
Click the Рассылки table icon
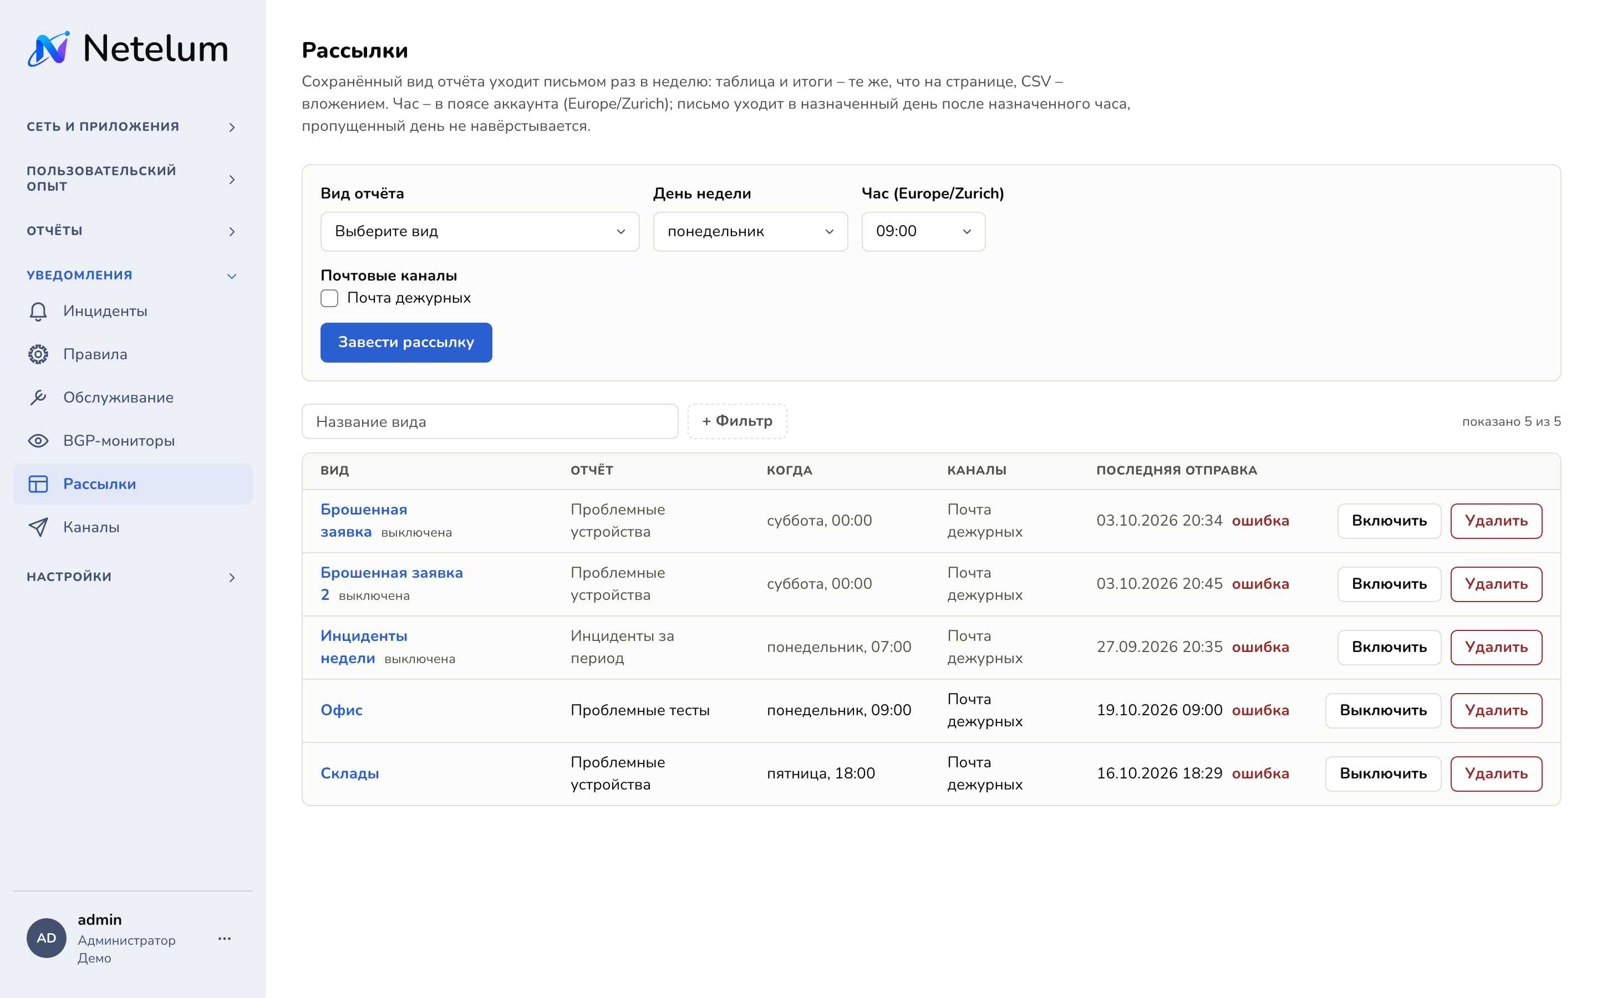pos(38,484)
